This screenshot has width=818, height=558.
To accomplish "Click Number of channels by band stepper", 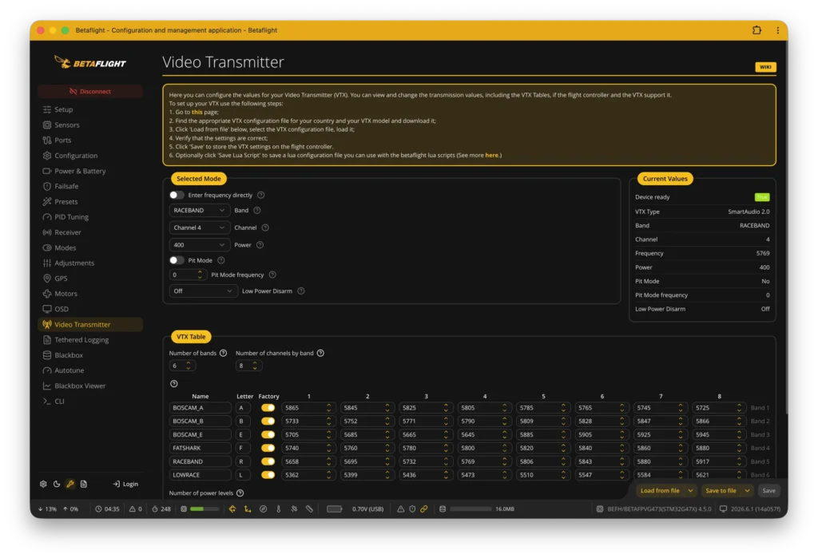I will coord(255,366).
